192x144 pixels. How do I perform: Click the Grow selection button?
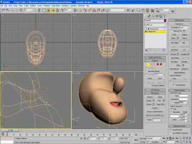point(160,78)
